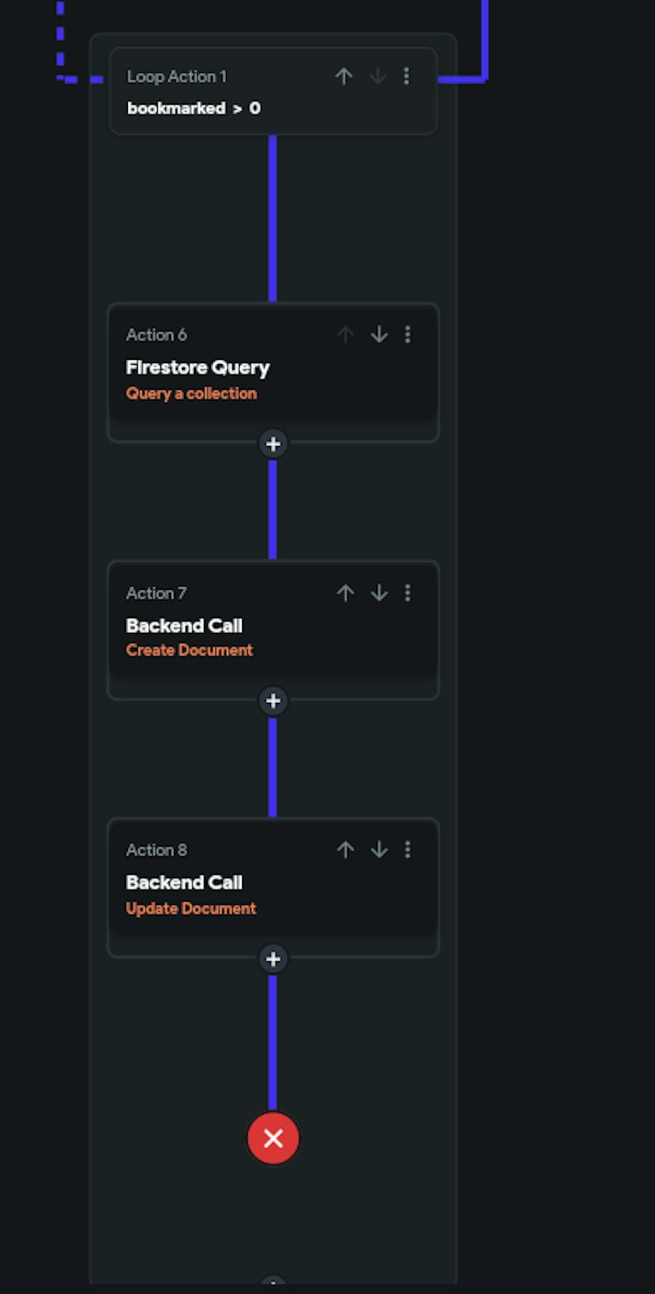
Task: Open the Action 6 options menu
Action: pos(408,334)
